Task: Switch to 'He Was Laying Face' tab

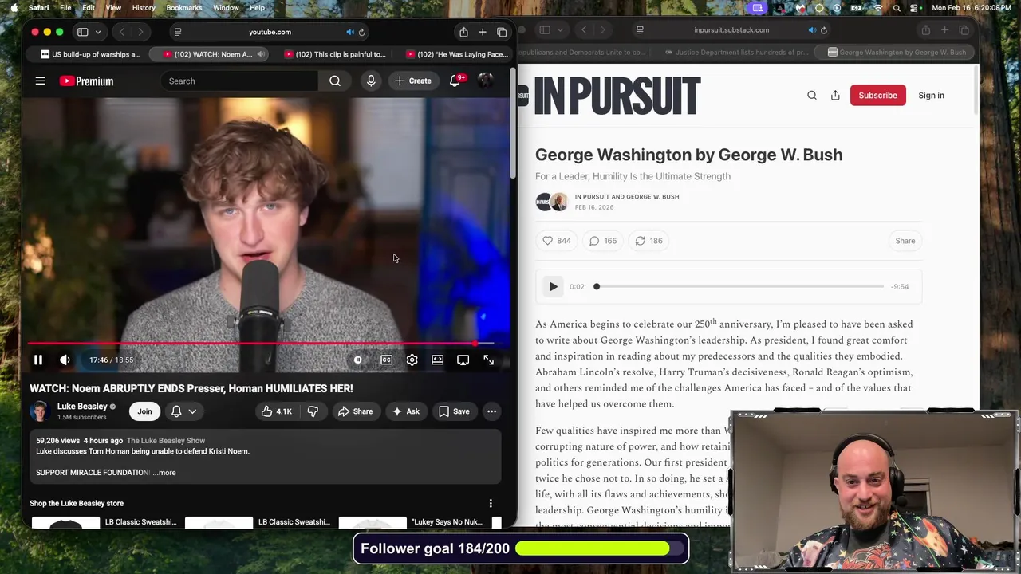Action: pos(455,54)
